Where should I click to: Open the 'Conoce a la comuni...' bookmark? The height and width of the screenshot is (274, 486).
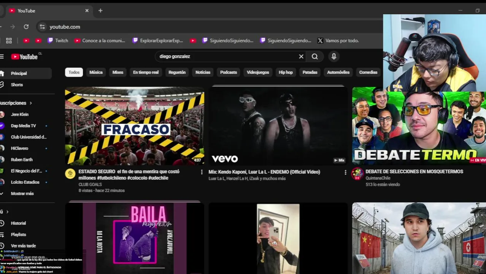pyautogui.click(x=100, y=40)
